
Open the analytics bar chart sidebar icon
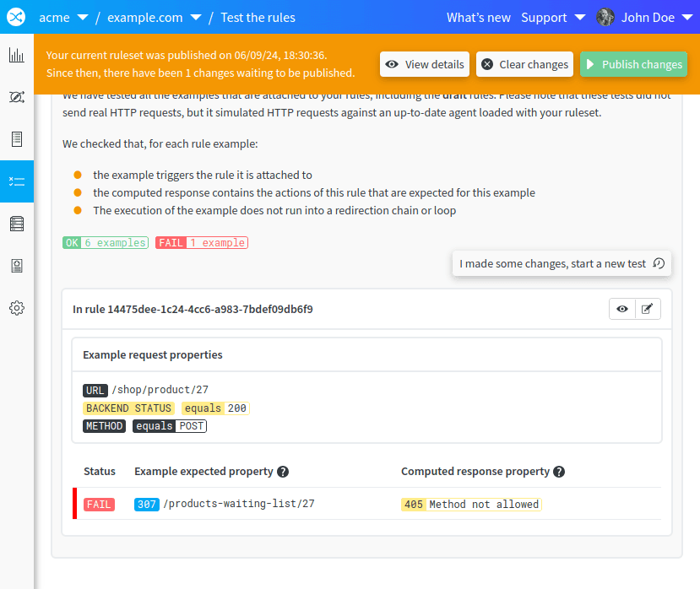[17, 55]
